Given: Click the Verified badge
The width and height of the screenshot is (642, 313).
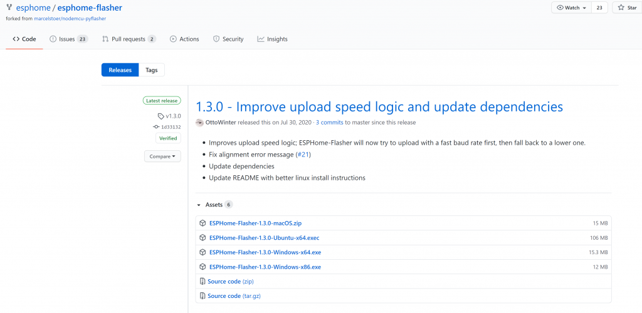Looking at the screenshot, I should click(168, 138).
